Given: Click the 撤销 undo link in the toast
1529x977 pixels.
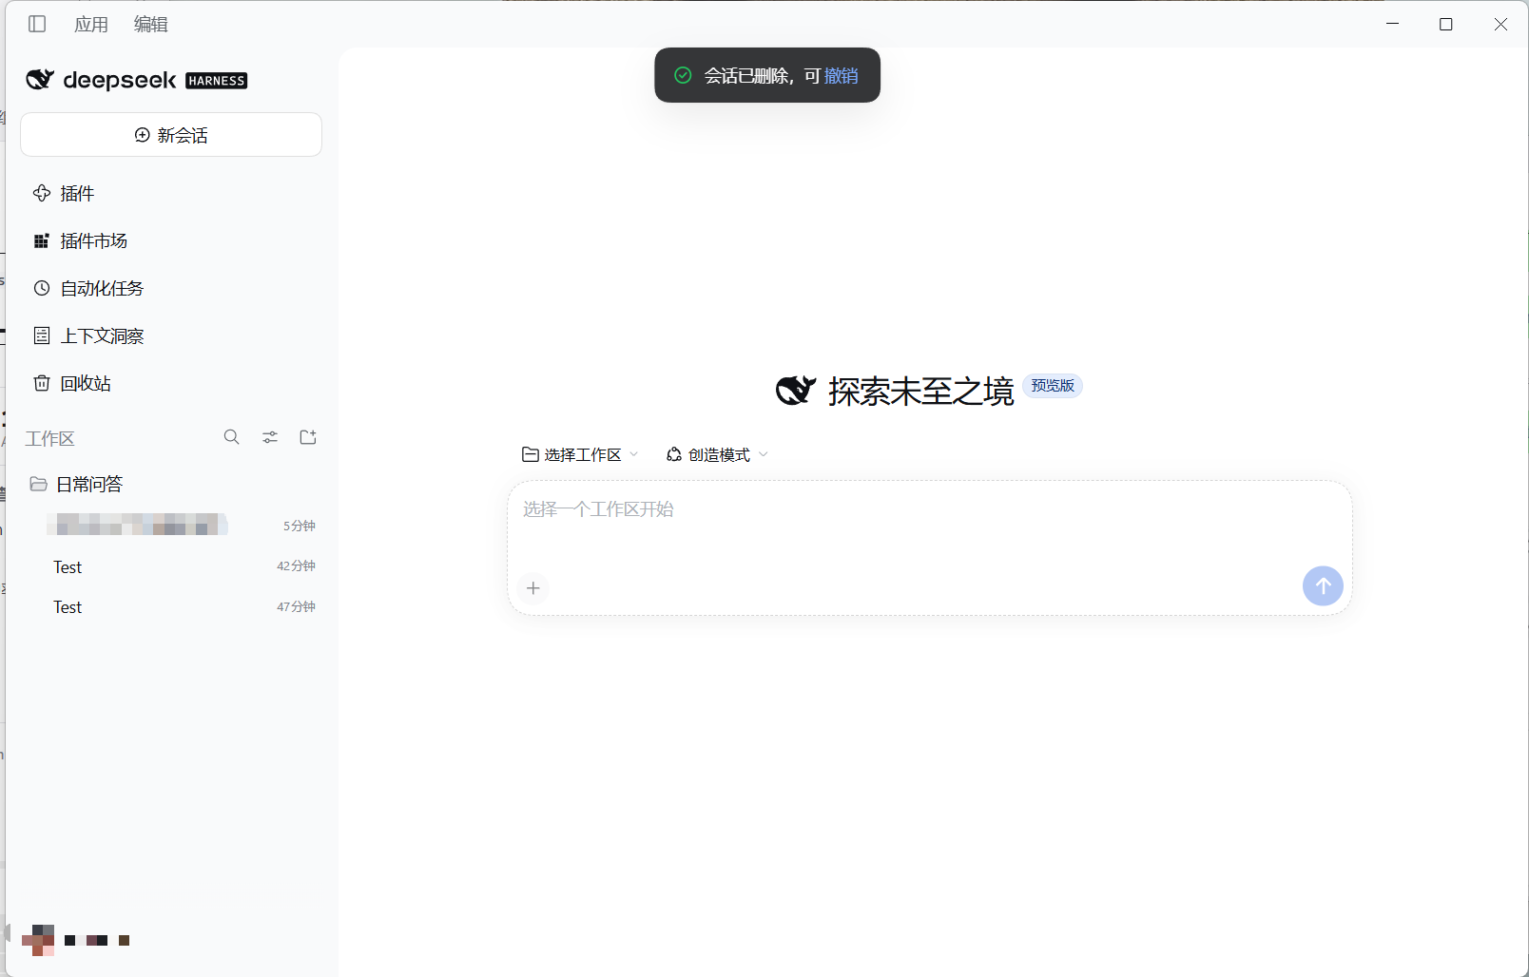Looking at the screenshot, I should (842, 76).
